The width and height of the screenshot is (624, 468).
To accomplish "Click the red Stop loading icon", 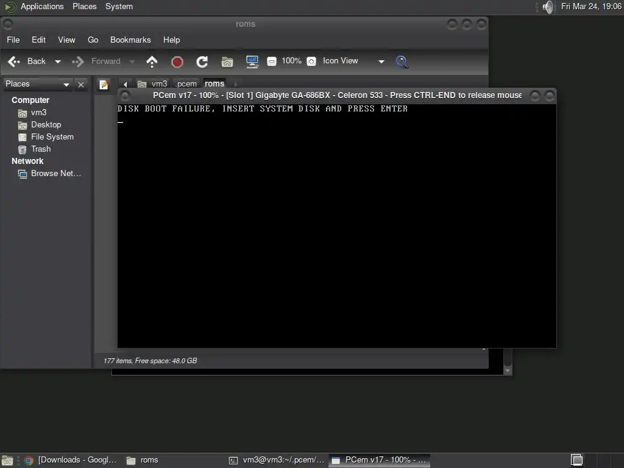I will click(177, 62).
